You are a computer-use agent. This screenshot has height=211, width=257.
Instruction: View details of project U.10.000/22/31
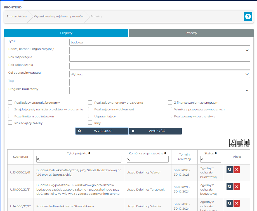tap(230, 186)
